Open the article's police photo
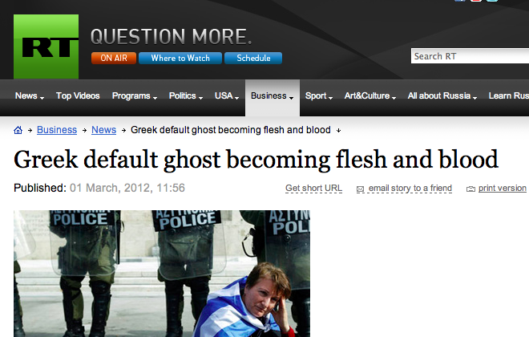Viewport: 529px width, 337px height. 162,274
